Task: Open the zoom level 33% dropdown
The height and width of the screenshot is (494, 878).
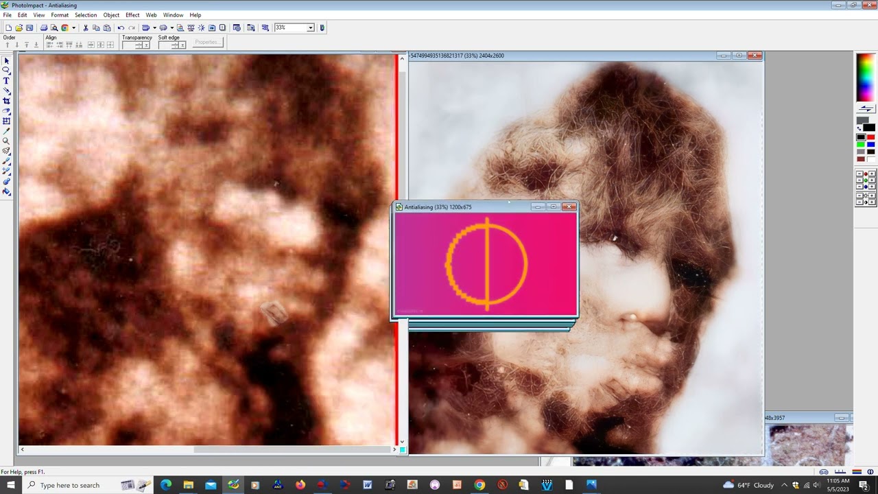Action: point(311,27)
